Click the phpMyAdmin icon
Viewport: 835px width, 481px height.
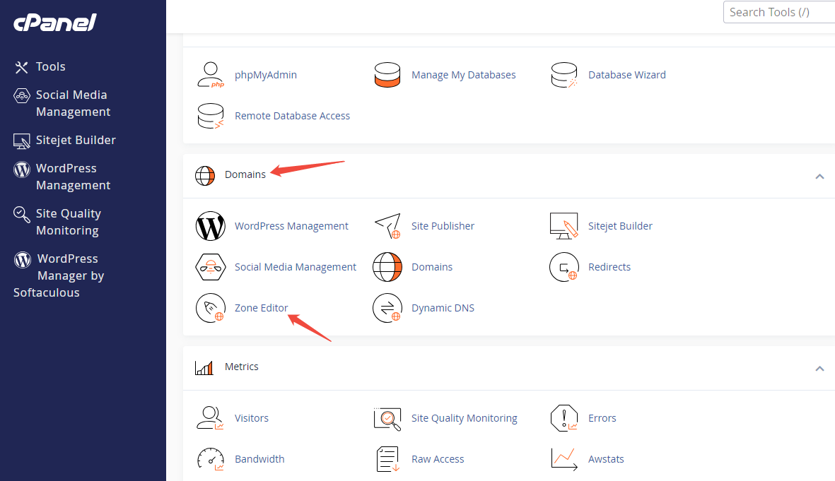pyautogui.click(x=211, y=74)
